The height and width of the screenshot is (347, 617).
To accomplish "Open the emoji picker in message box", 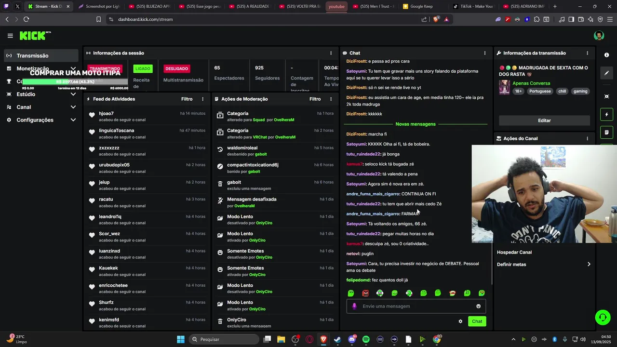I will click(478, 306).
